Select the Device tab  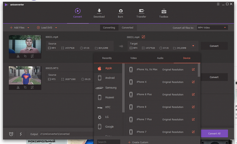[187, 58]
